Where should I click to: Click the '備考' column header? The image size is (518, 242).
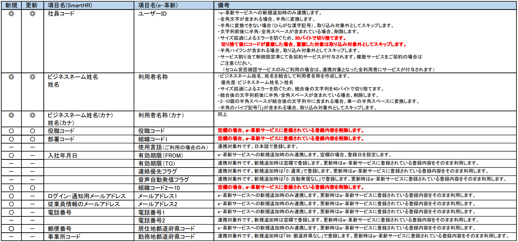coord(365,5)
